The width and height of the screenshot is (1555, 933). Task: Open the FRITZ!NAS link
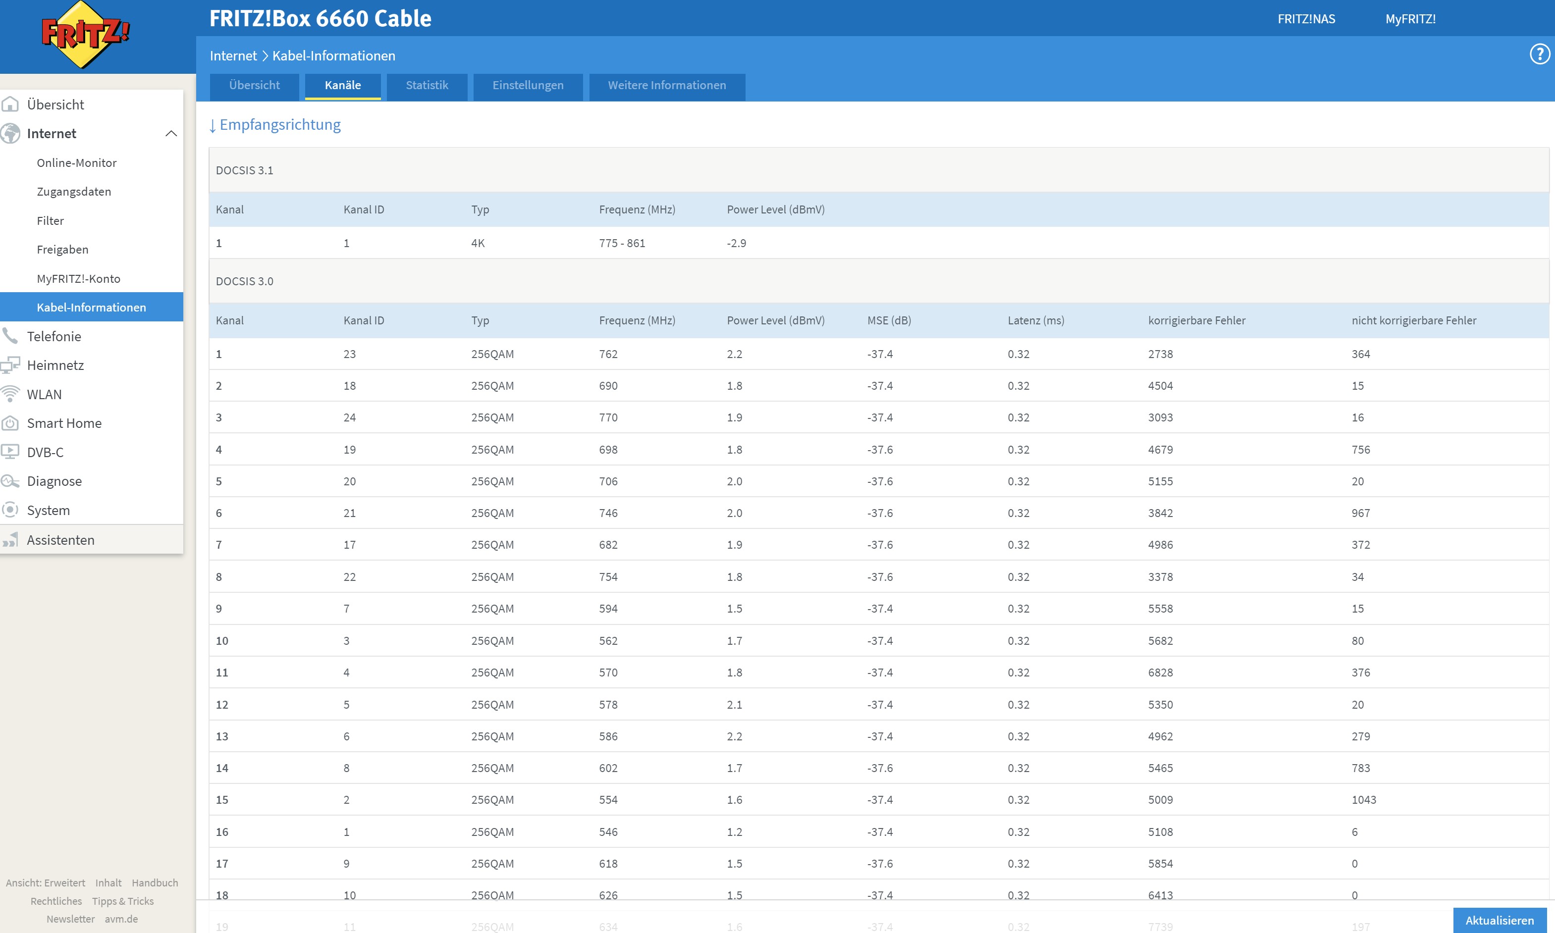point(1306,19)
